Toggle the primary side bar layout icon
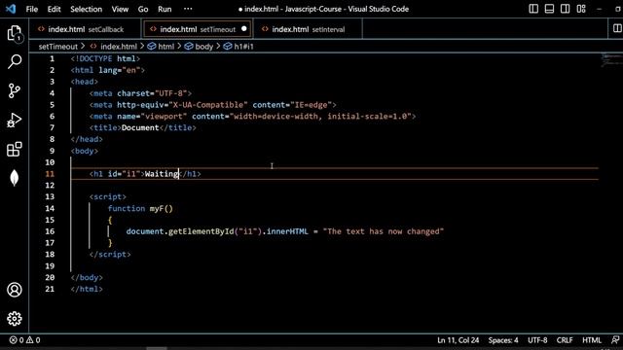This screenshot has height=350, width=623. [x=533, y=9]
